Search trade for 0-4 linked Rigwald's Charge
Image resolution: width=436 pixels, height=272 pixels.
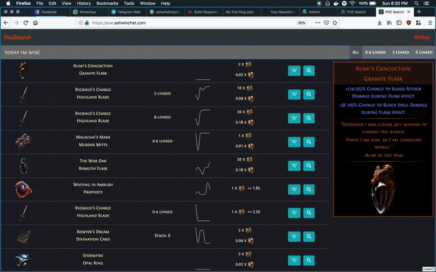309,213
